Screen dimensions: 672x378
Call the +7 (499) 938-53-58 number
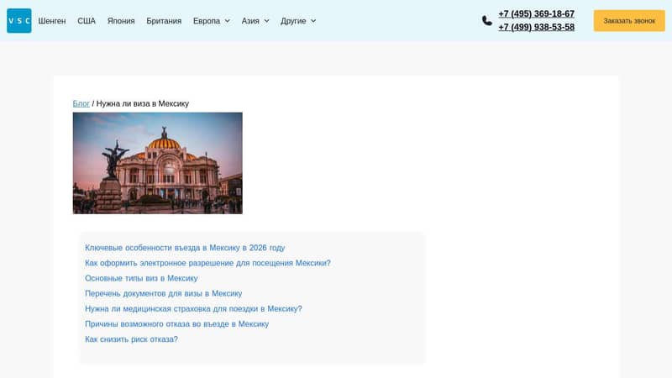coord(536,27)
